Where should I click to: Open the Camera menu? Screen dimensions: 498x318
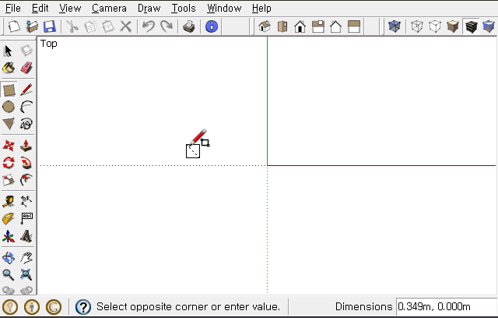click(109, 8)
